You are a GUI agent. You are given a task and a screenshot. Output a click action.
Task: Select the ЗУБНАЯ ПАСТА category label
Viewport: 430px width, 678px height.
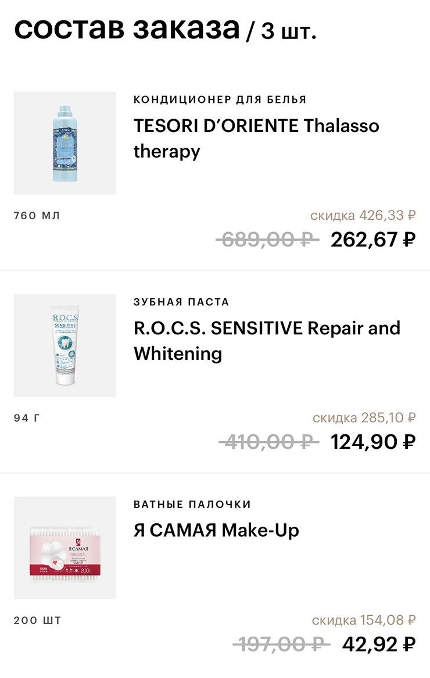[x=181, y=302]
